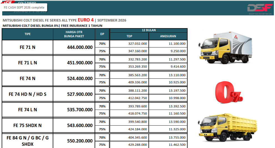Click TDP value 404.345.600
The height and width of the screenshot is (148, 275).
[x=138, y=138]
